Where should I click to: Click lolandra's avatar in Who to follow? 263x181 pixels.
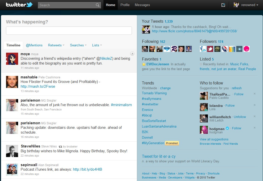pos(204,107)
